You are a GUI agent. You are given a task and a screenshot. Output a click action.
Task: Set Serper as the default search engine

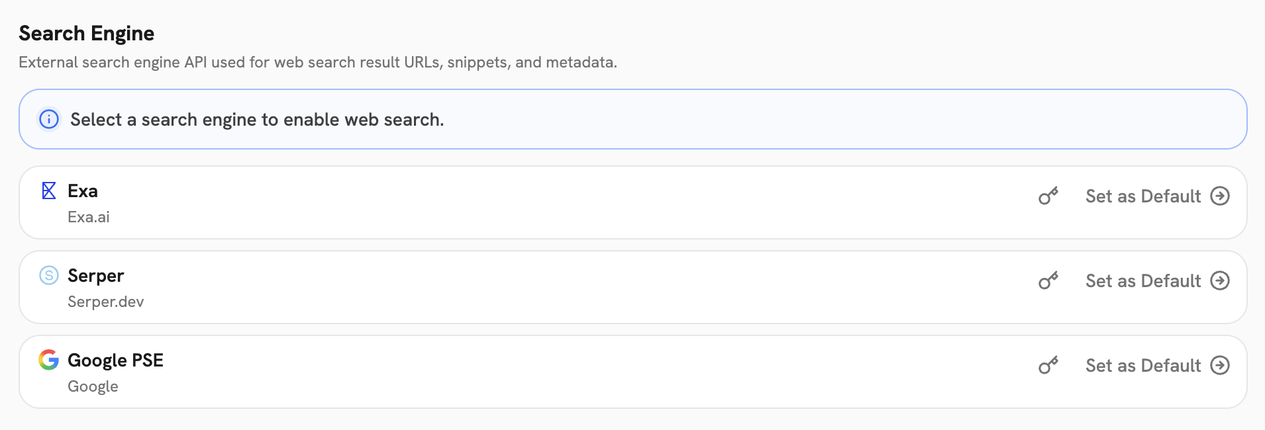pos(1143,281)
